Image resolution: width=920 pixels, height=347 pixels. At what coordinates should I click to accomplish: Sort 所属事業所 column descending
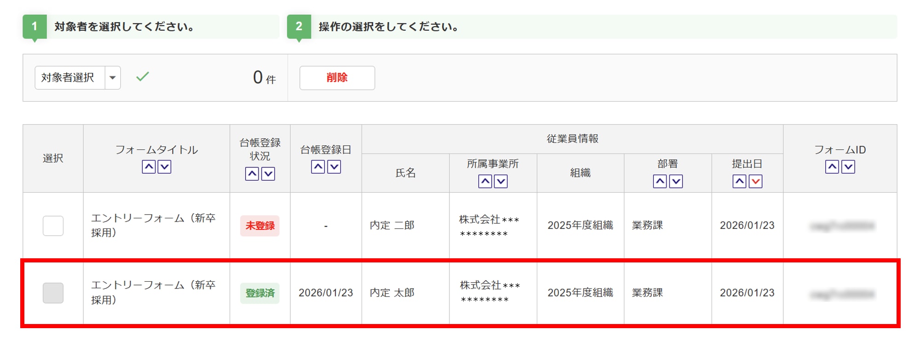[x=501, y=182]
